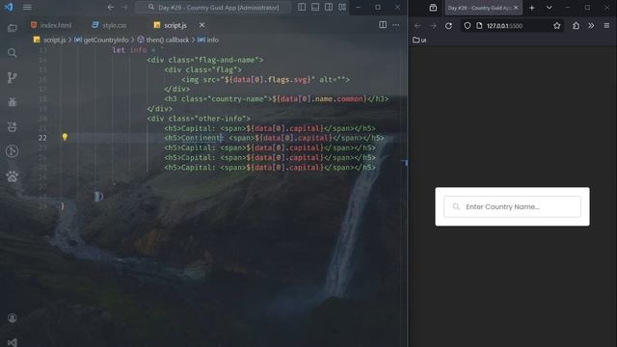Open the browser application hamburger menu
The image size is (617, 347).
(606, 26)
